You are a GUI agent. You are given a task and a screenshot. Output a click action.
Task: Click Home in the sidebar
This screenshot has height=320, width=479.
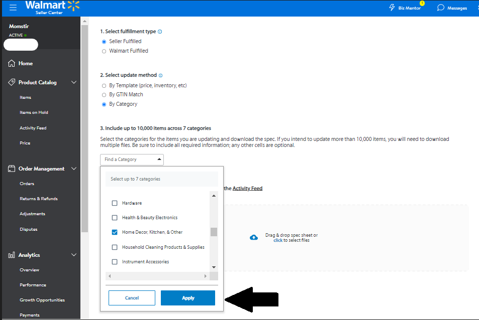(x=25, y=63)
